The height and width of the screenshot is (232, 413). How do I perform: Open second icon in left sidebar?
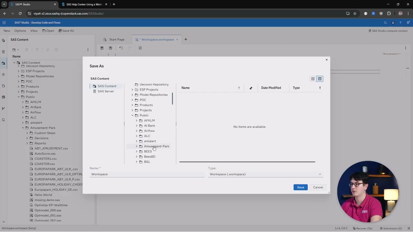(3, 52)
